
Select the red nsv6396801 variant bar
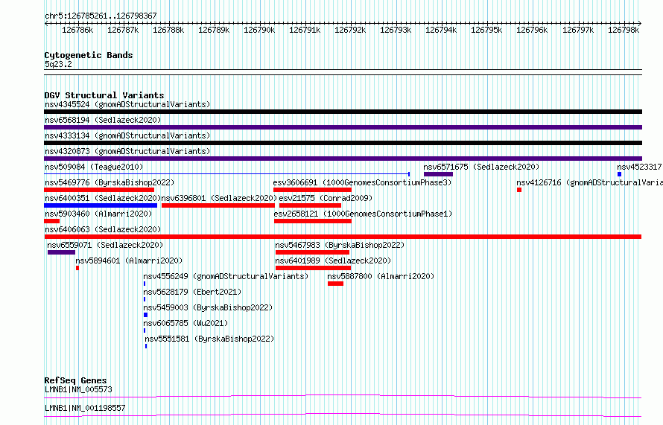click(x=218, y=205)
